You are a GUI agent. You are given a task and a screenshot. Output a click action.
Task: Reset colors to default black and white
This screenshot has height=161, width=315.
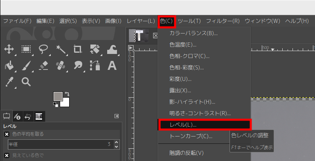click(x=56, y=105)
